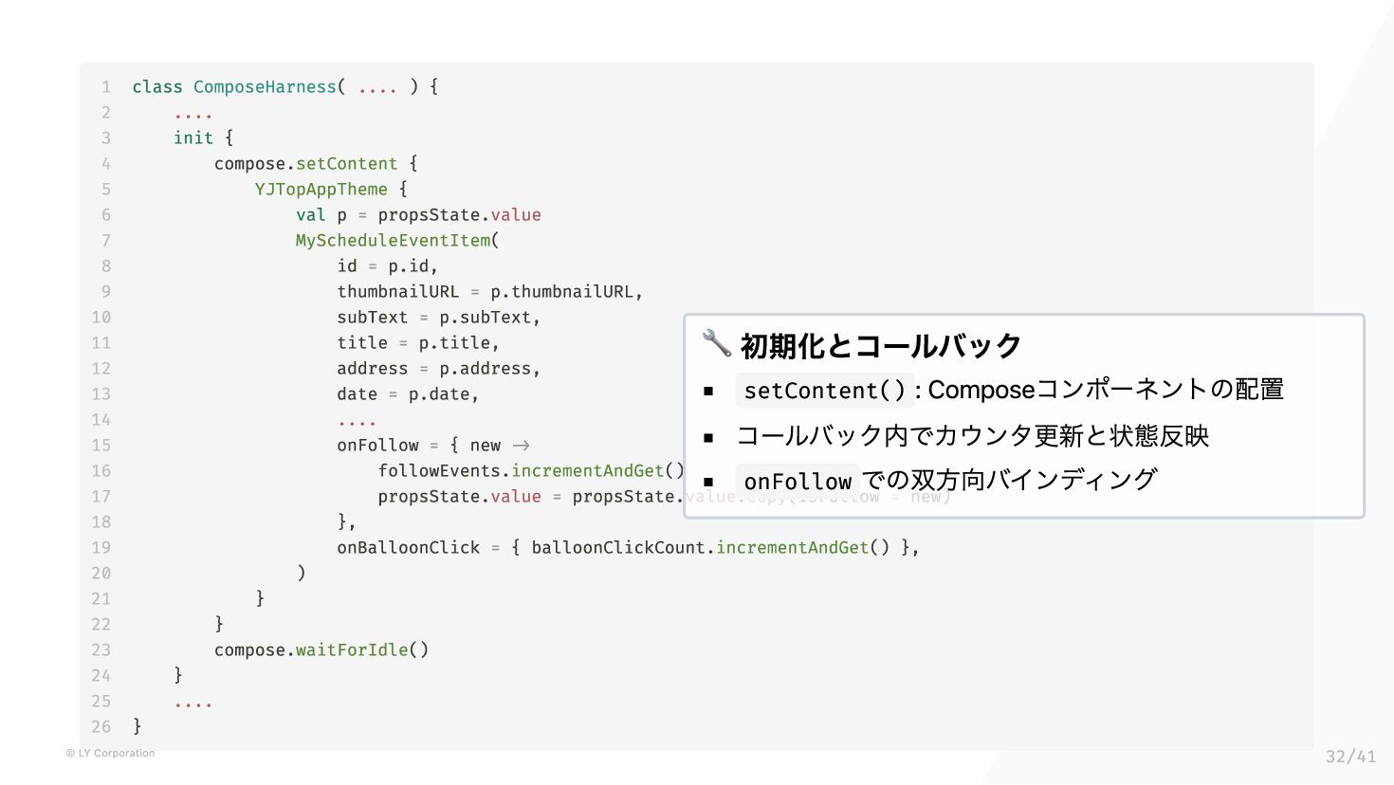Click the init keyword on line 3
The image size is (1394, 785).
193,138
